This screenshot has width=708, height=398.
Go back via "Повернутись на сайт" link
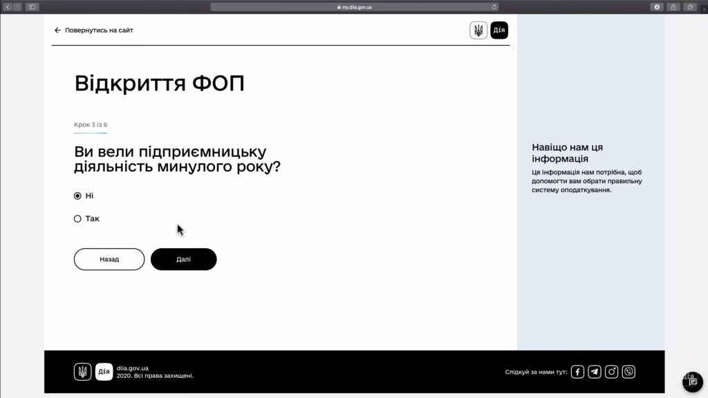94,30
